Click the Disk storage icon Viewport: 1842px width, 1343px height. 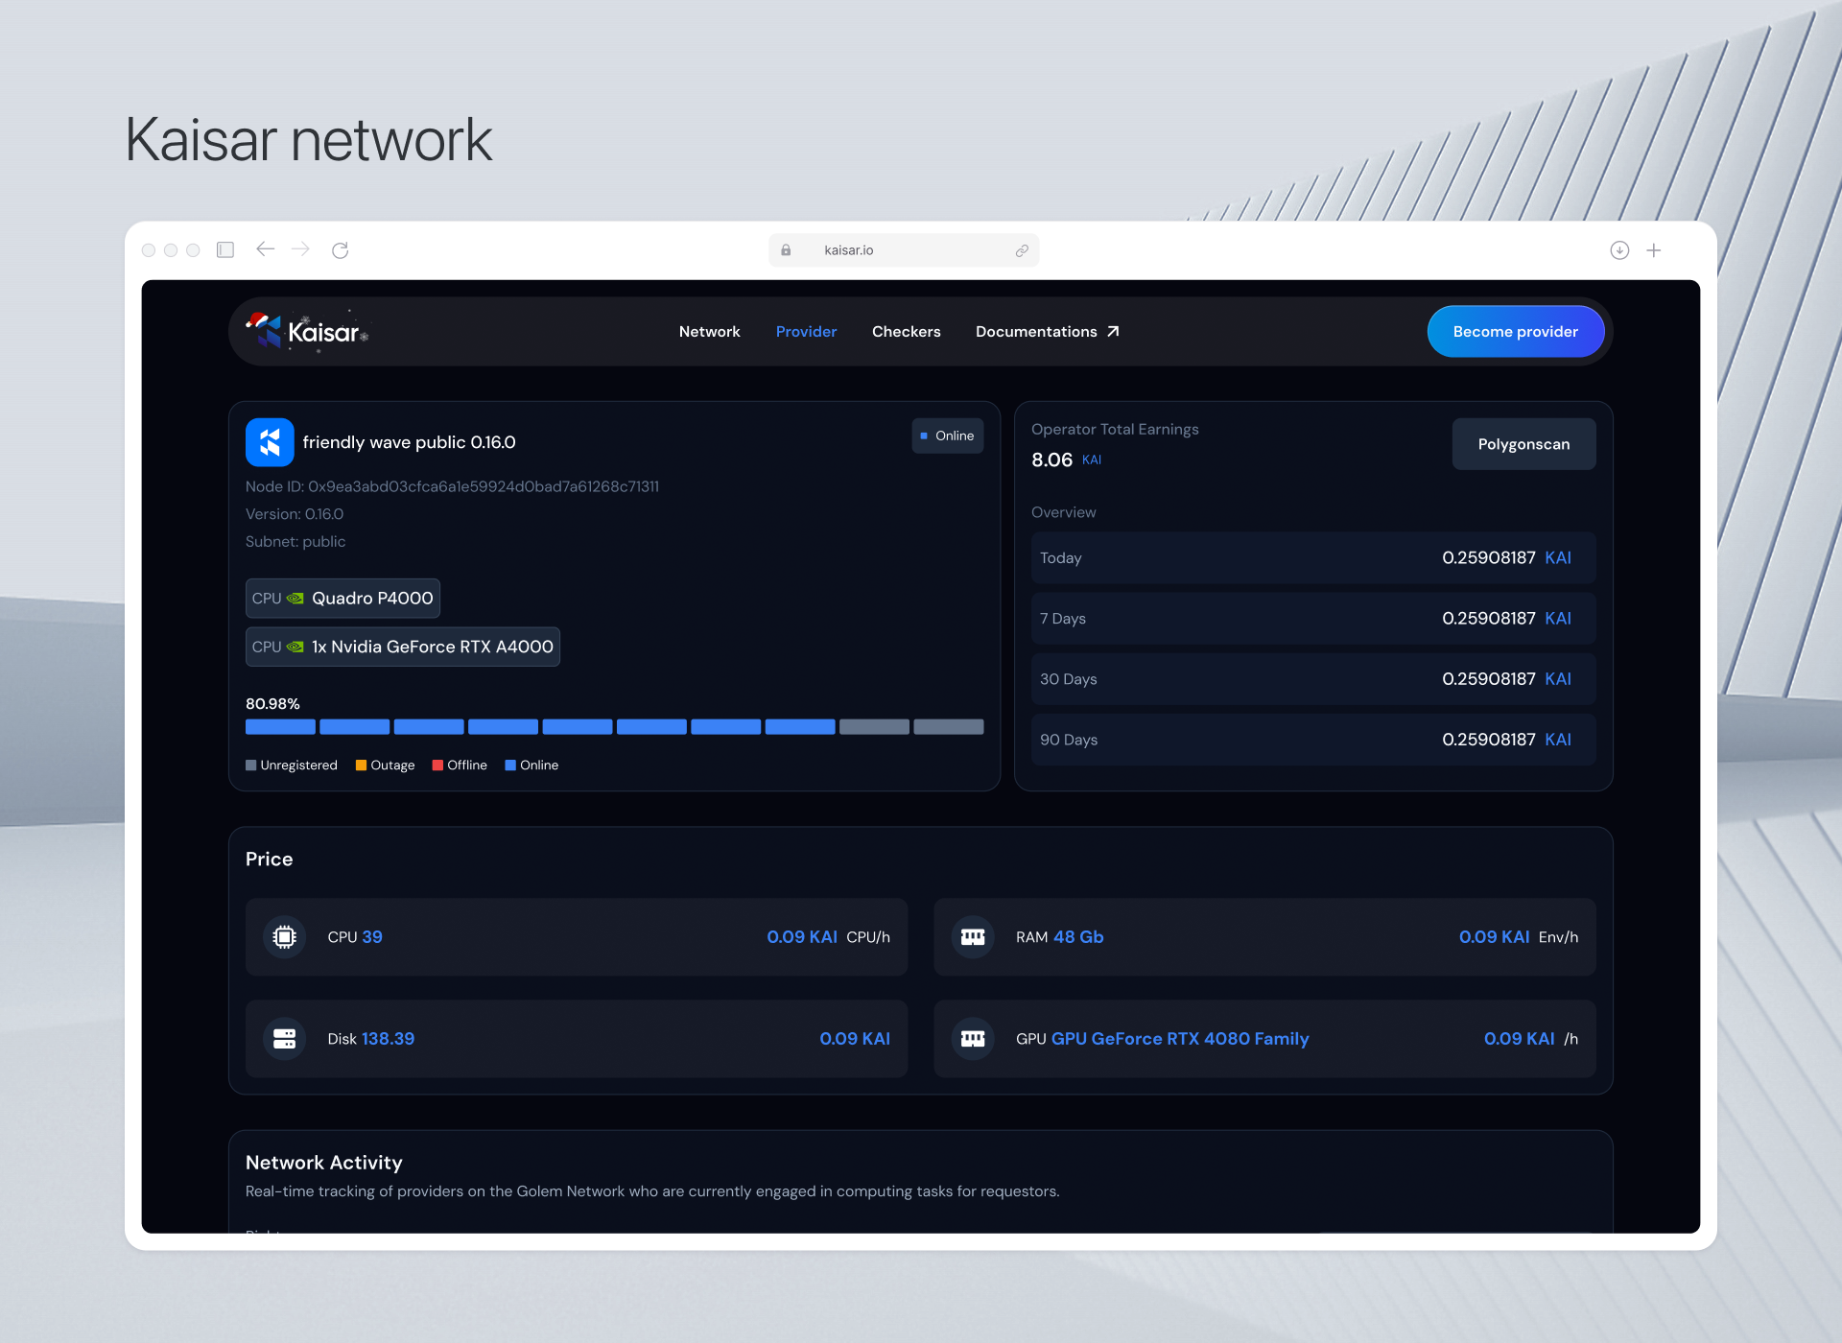(284, 1039)
